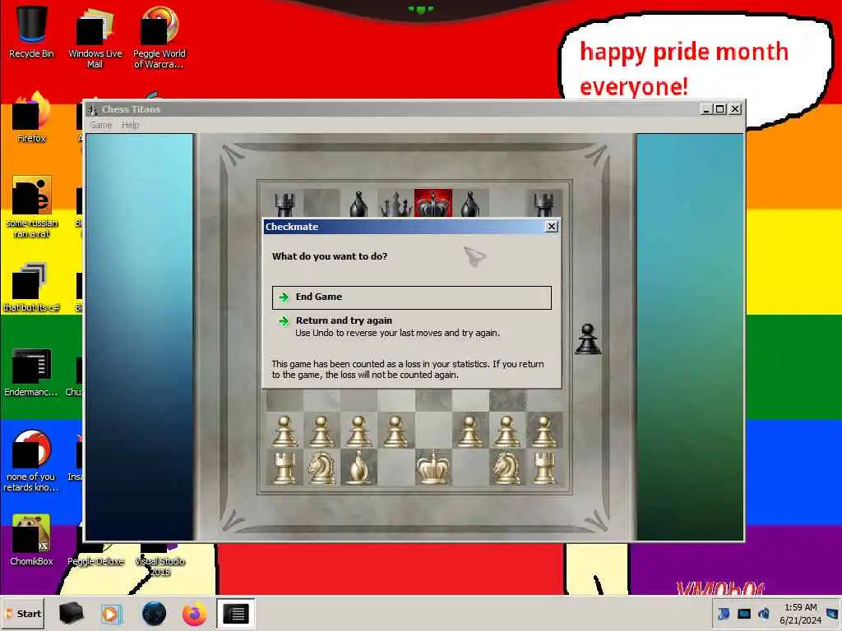
Task: Select the white king on the bottom row
Action: coord(433,467)
